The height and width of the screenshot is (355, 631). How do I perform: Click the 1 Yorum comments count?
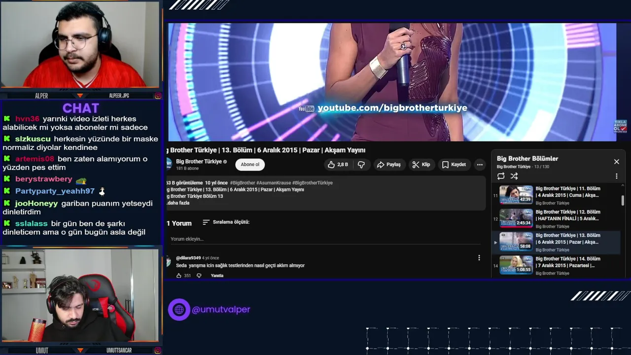point(179,223)
